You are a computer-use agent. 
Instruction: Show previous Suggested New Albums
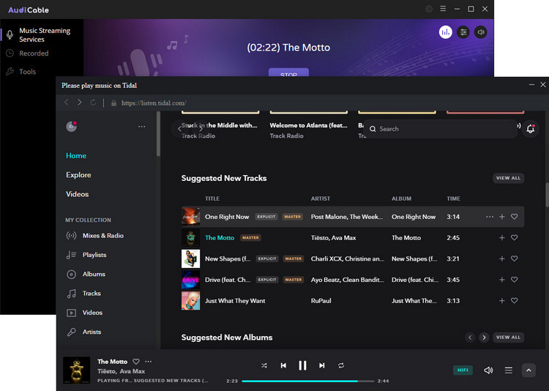click(x=470, y=338)
